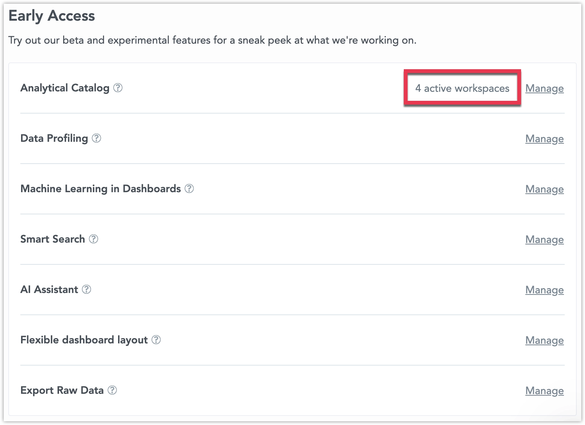Click Manage next to Data Profiling

click(544, 138)
